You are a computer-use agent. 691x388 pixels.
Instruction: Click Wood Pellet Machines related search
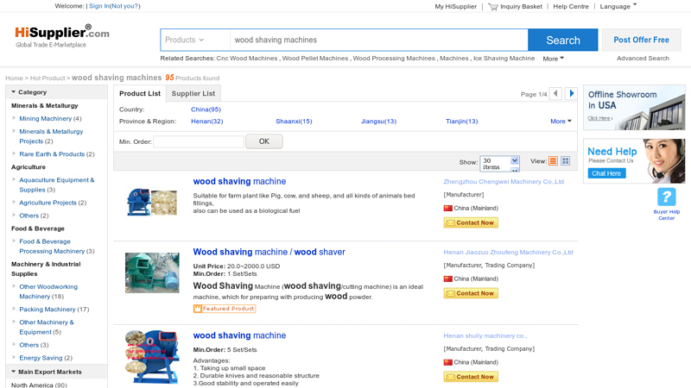315,58
